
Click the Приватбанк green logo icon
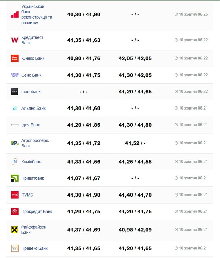(15, 178)
